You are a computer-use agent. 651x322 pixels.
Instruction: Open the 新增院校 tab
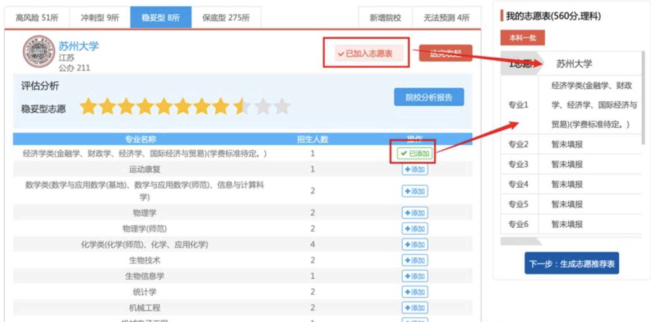pos(385,18)
